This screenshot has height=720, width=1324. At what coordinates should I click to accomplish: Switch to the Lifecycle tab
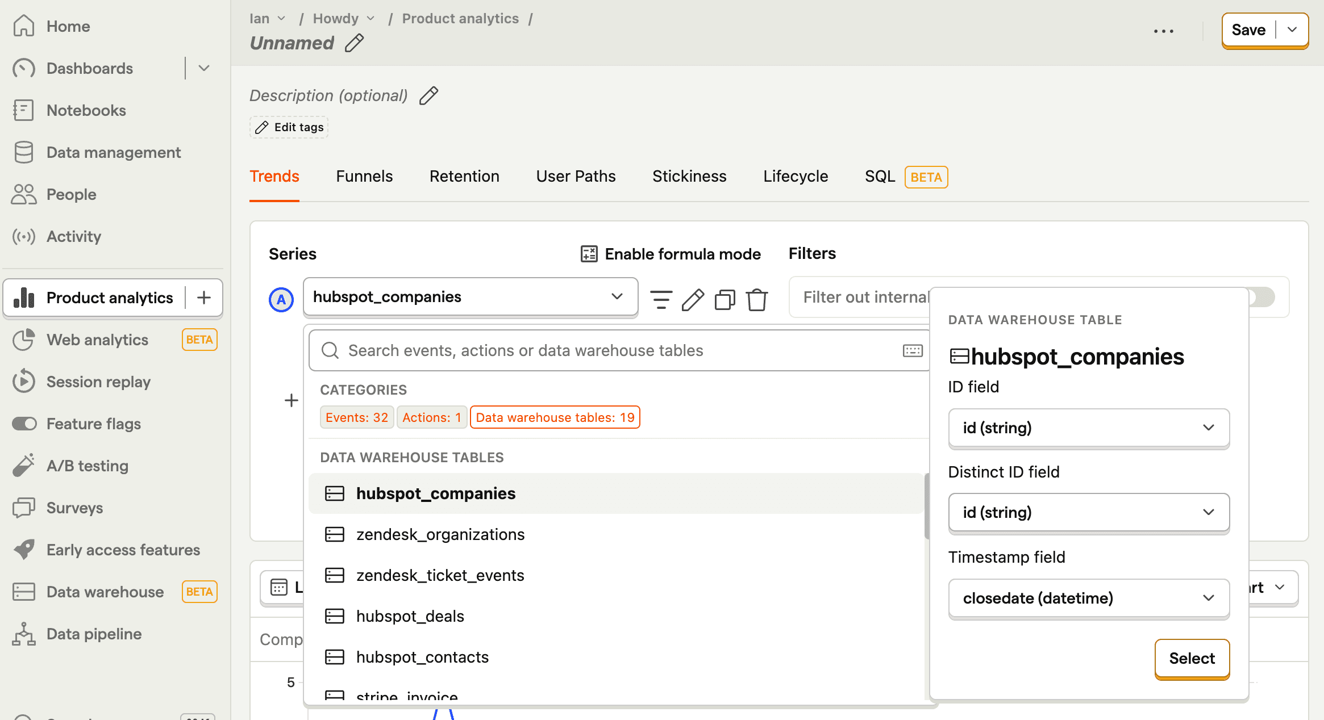coord(796,177)
